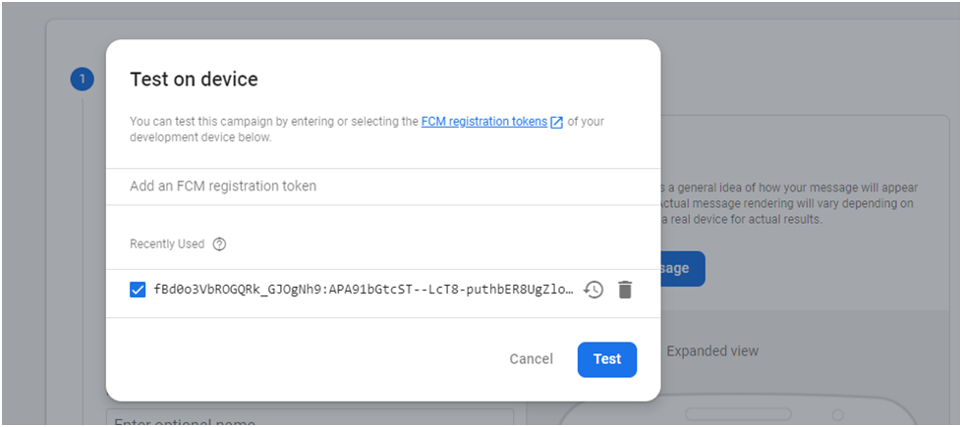962x427 pixels.
Task: Click the partially hidden blue message button
Action: click(682, 268)
